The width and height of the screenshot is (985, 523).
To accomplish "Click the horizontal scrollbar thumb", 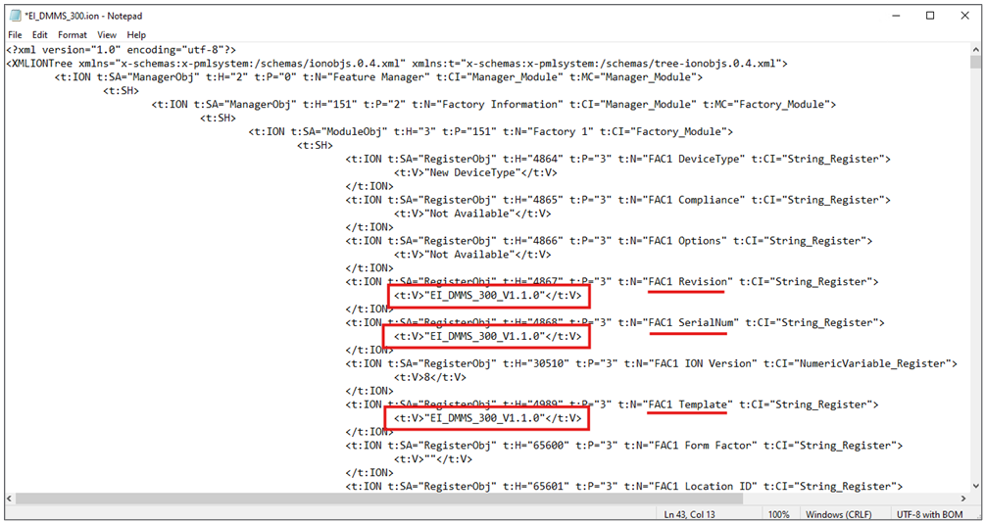I will pyautogui.click(x=381, y=499).
